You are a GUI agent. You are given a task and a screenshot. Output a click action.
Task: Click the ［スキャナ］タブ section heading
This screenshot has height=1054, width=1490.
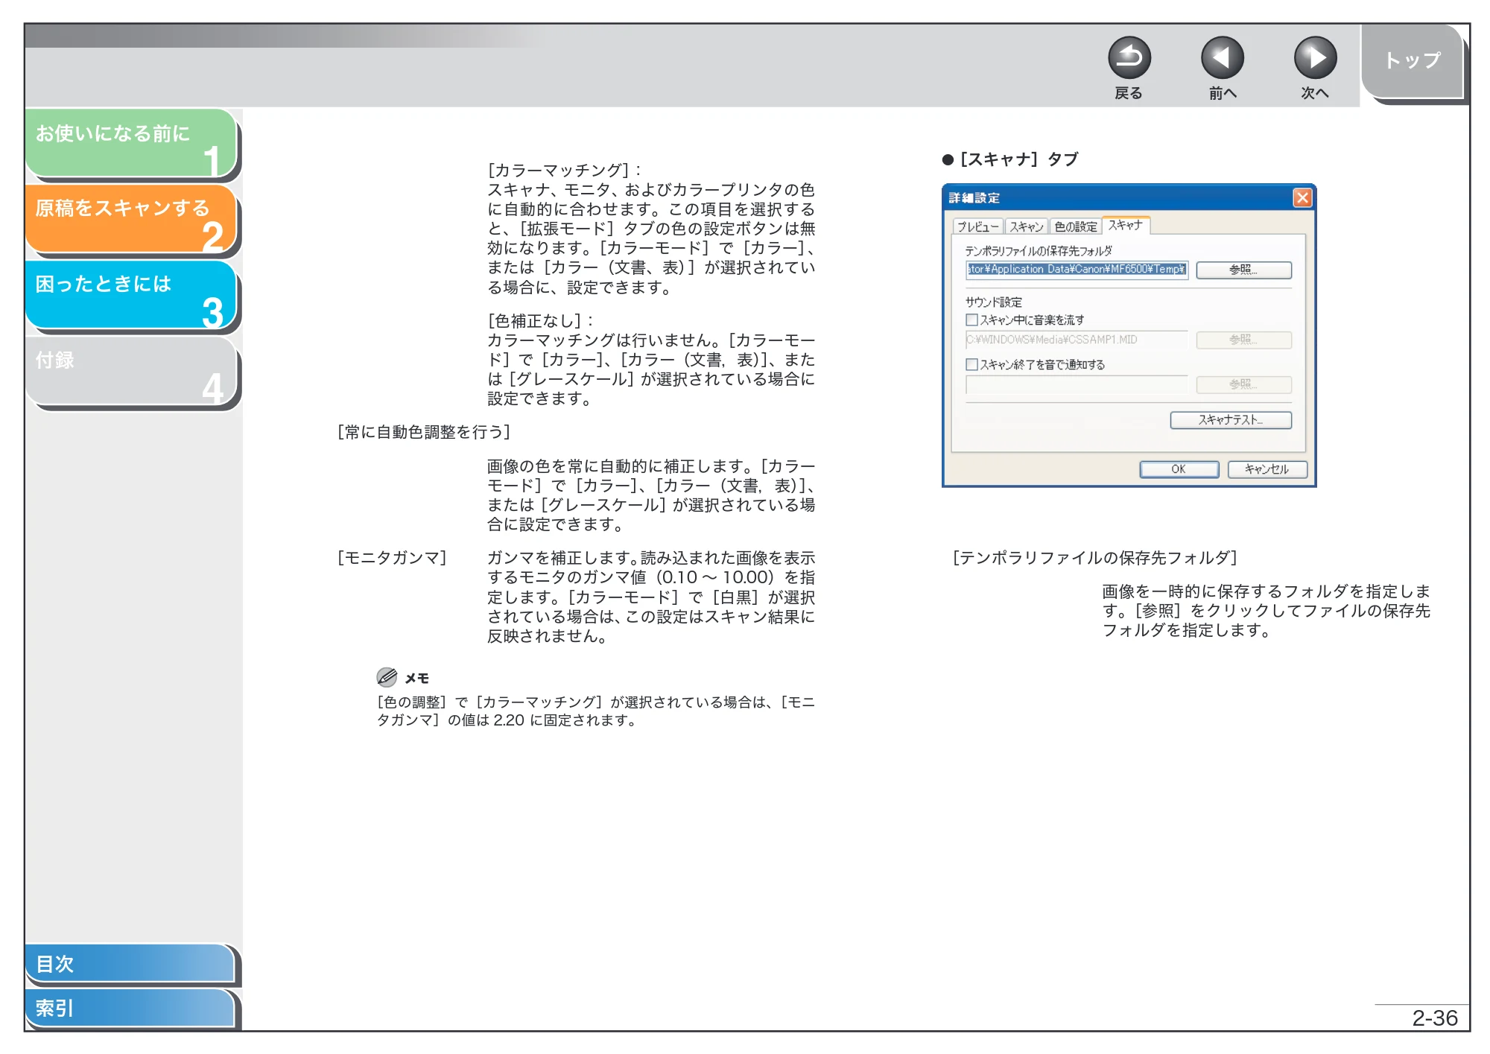[x=1010, y=159]
